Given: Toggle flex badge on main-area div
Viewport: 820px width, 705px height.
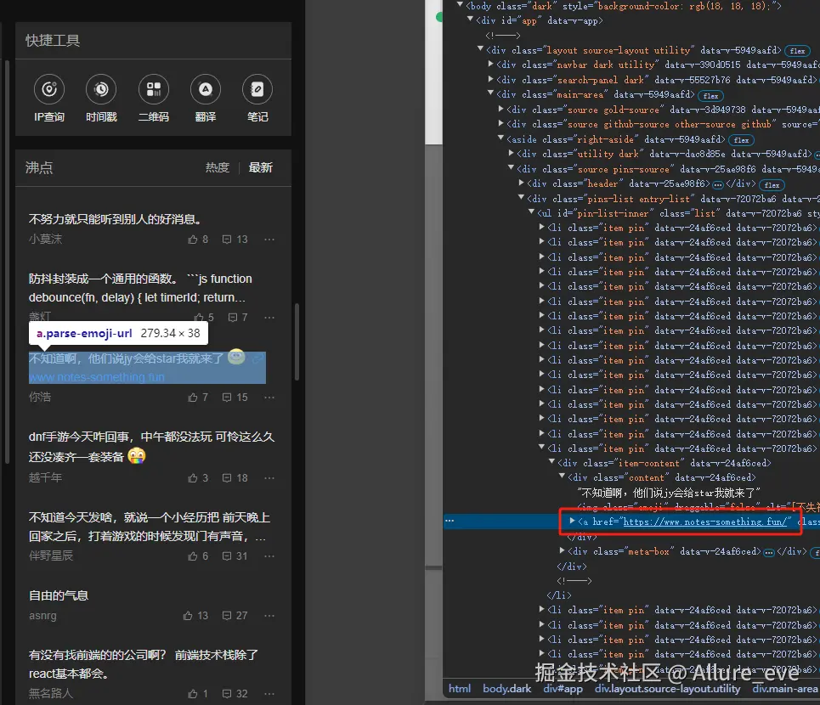Looking at the screenshot, I should pos(710,95).
